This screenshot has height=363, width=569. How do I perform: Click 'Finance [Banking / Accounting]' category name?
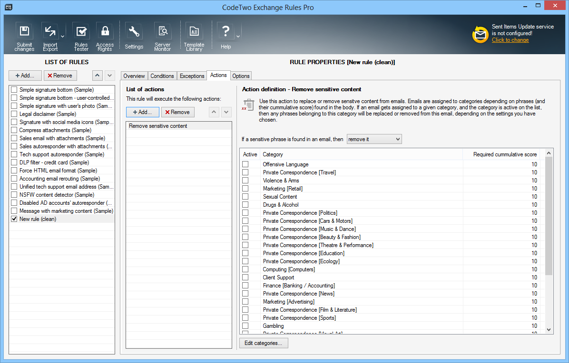299,286
